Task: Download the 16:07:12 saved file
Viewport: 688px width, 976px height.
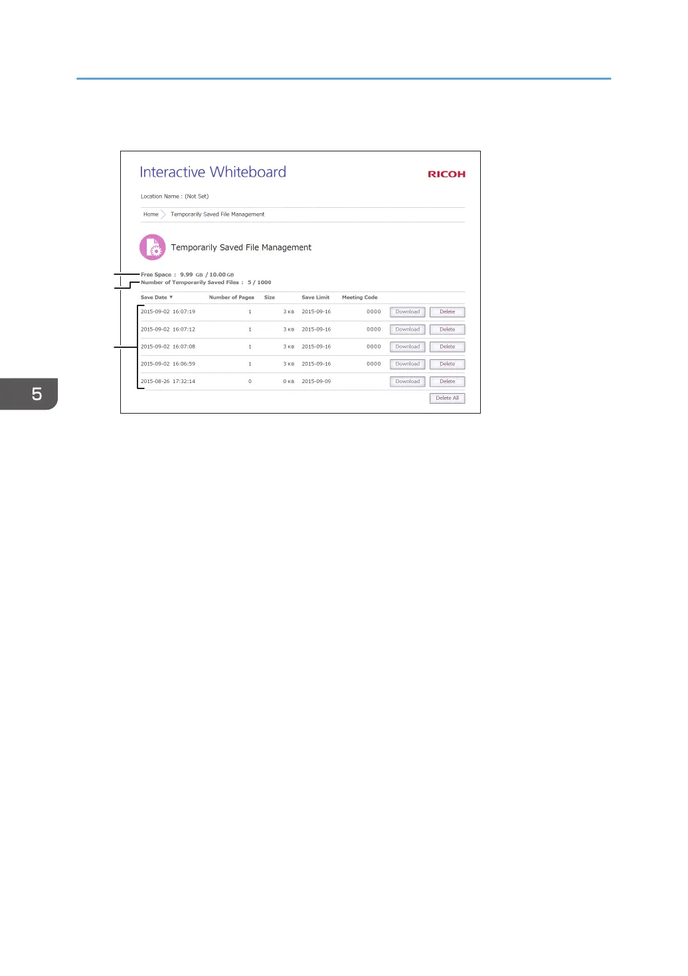Action: [407, 329]
